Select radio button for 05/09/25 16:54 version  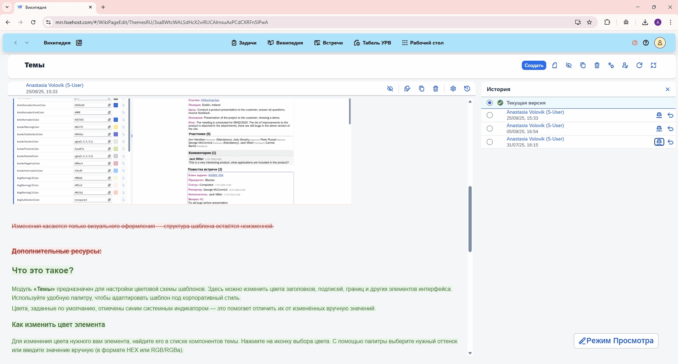[489, 129]
